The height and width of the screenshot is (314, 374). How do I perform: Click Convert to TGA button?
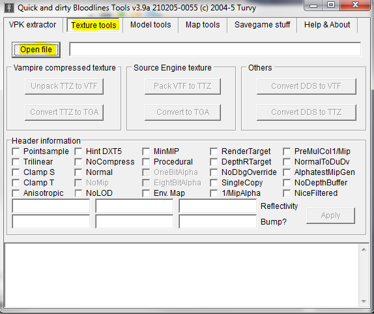[182, 112]
